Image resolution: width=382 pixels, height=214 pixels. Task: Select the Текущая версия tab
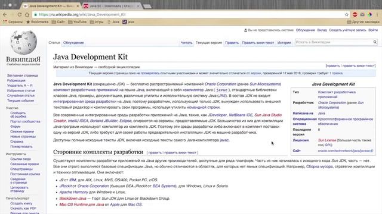pos(209,43)
